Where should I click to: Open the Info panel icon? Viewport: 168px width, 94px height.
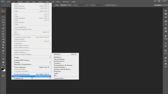click(x=166, y=14)
